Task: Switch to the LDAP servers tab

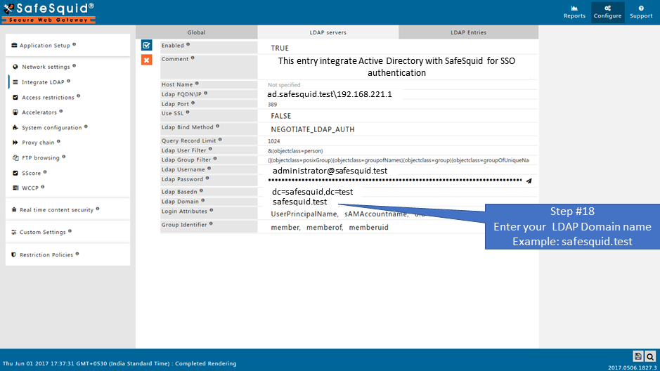Action: click(328, 32)
